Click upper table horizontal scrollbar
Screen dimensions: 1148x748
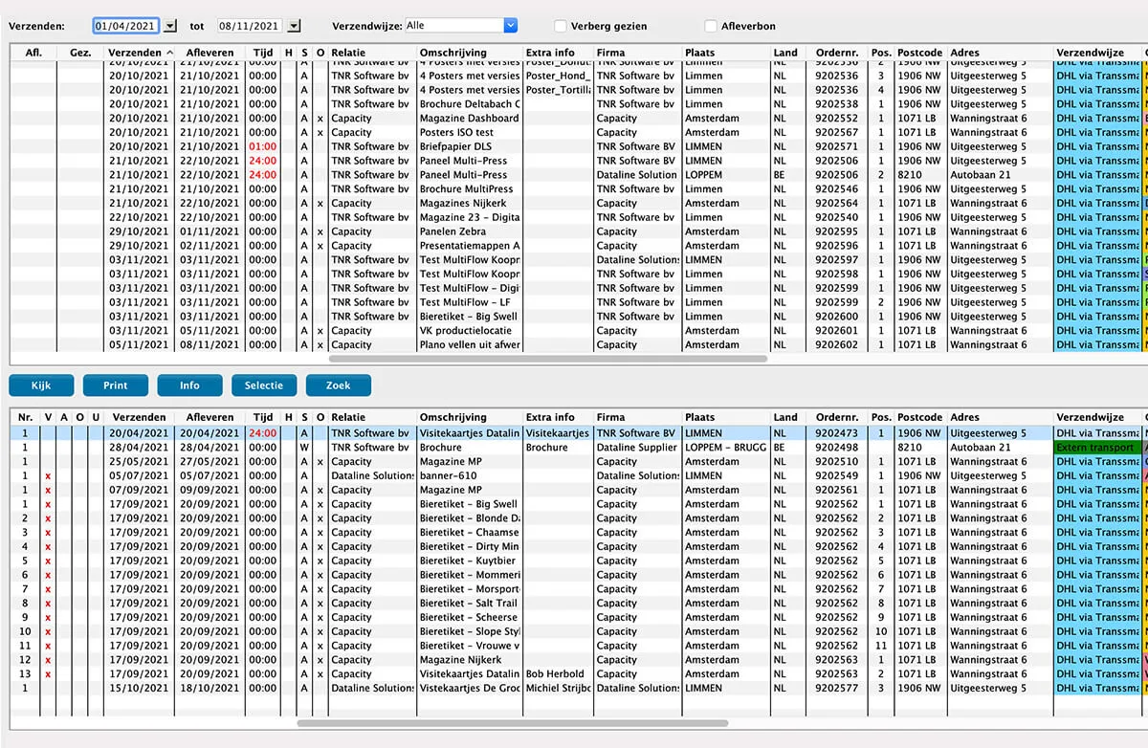point(547,359)
